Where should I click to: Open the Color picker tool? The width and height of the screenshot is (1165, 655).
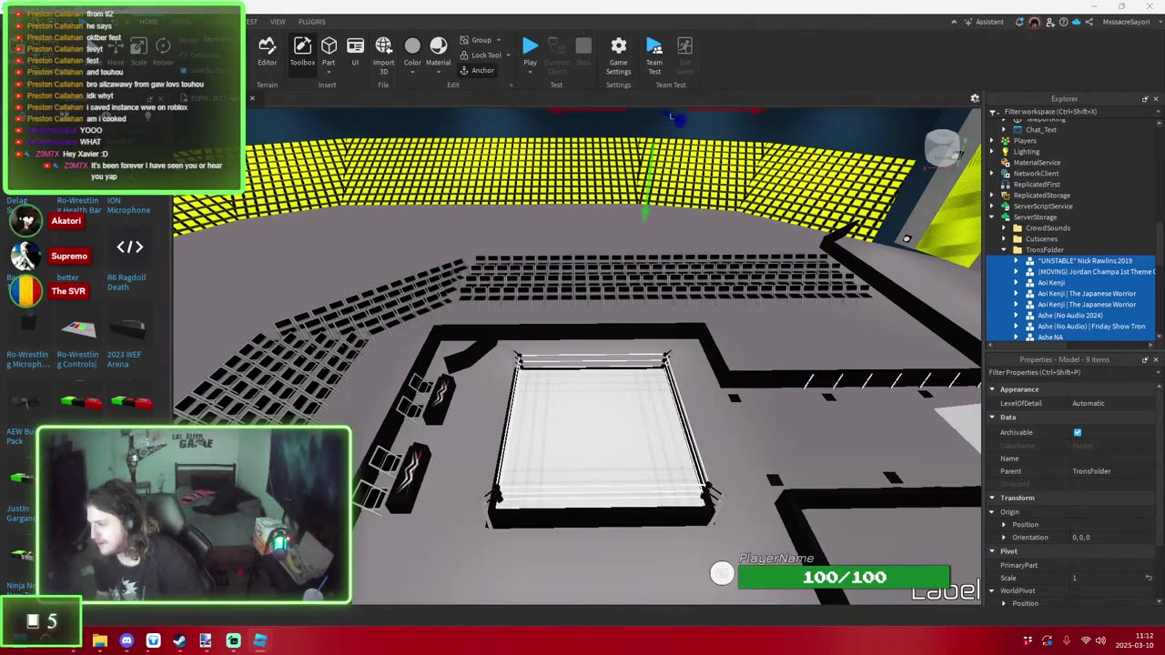(412, 52)
